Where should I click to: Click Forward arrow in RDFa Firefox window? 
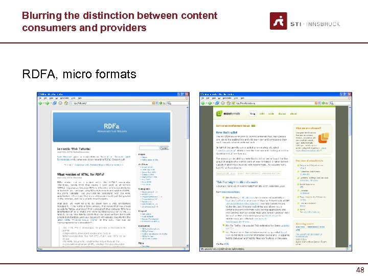(x=47, y=103)
